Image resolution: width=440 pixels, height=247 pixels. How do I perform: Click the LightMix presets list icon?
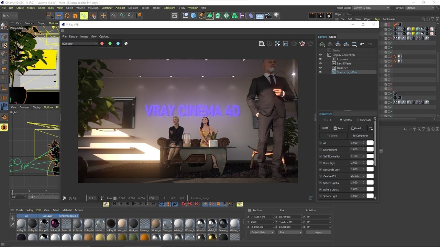(371, 128)
